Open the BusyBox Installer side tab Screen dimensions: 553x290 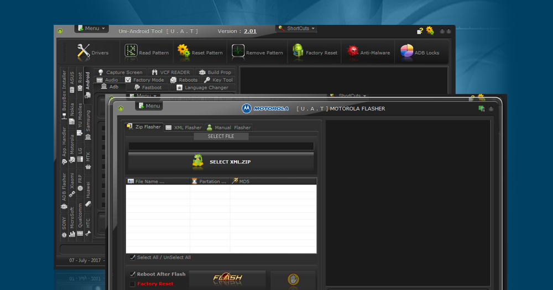tap(64, 95)
